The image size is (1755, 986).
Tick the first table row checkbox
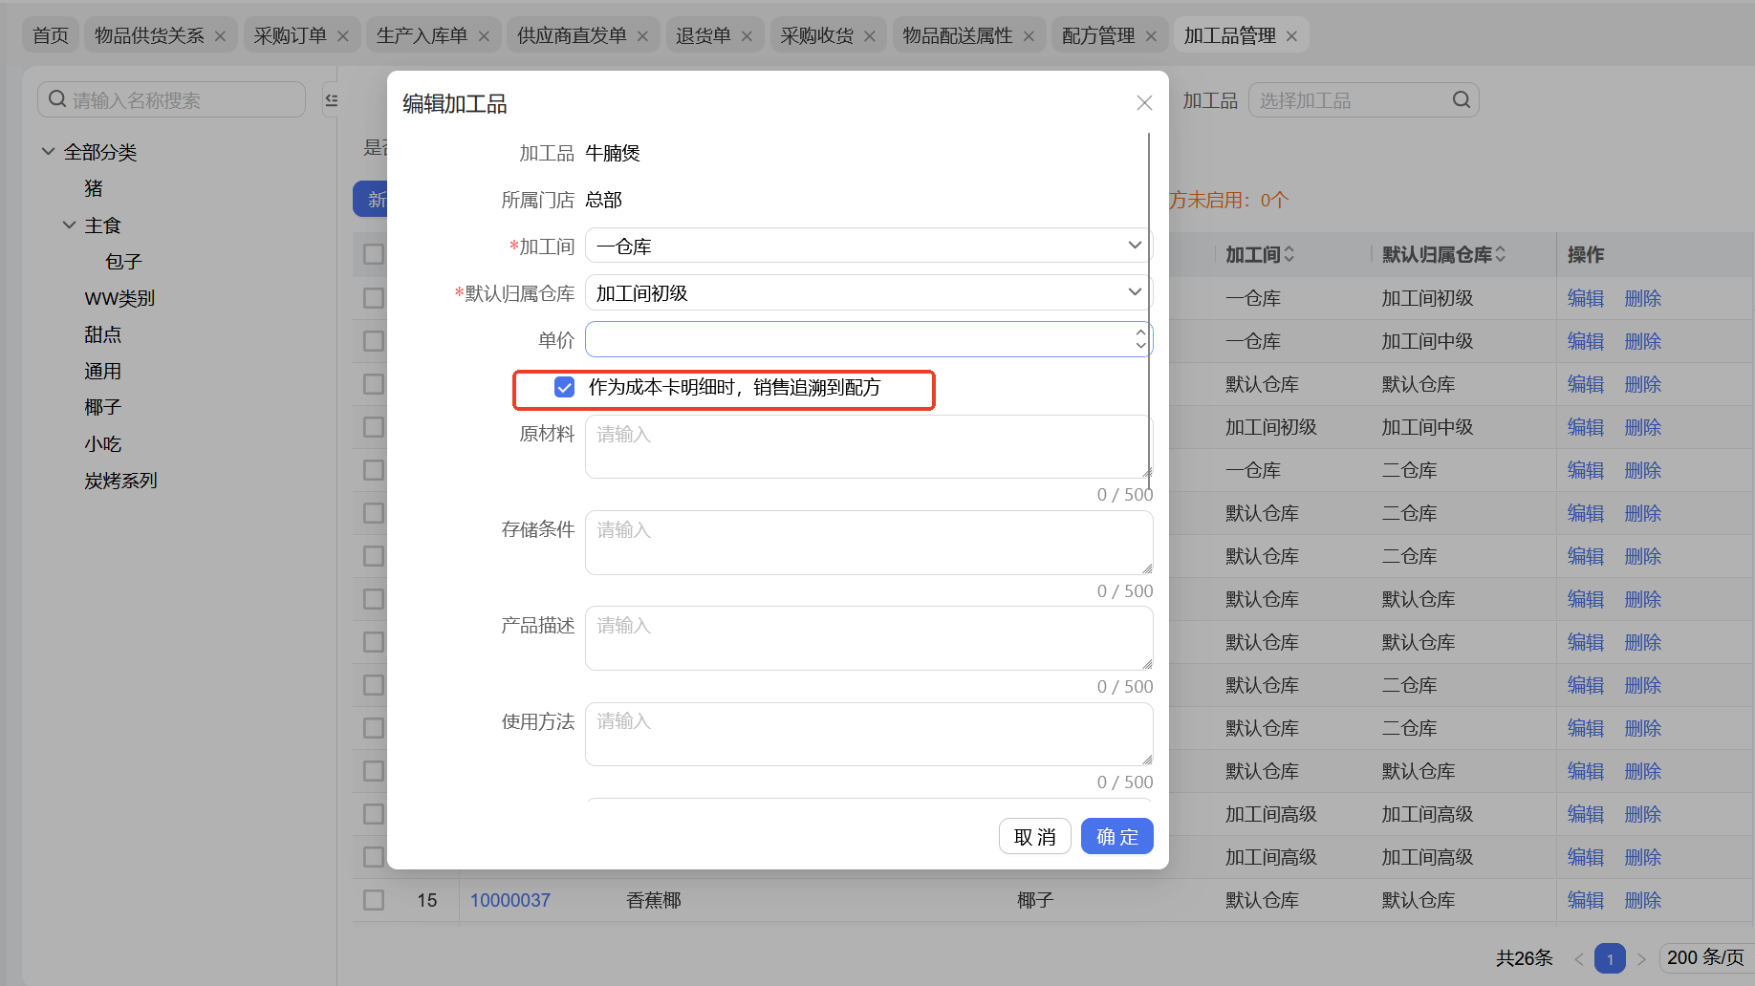pos(374,298)
